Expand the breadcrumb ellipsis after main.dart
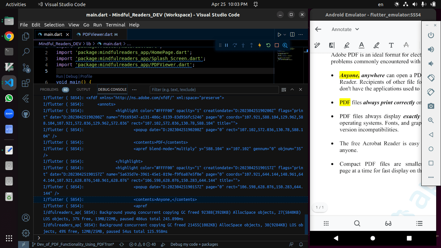This screenshot has height=248, width=441. 129,44
